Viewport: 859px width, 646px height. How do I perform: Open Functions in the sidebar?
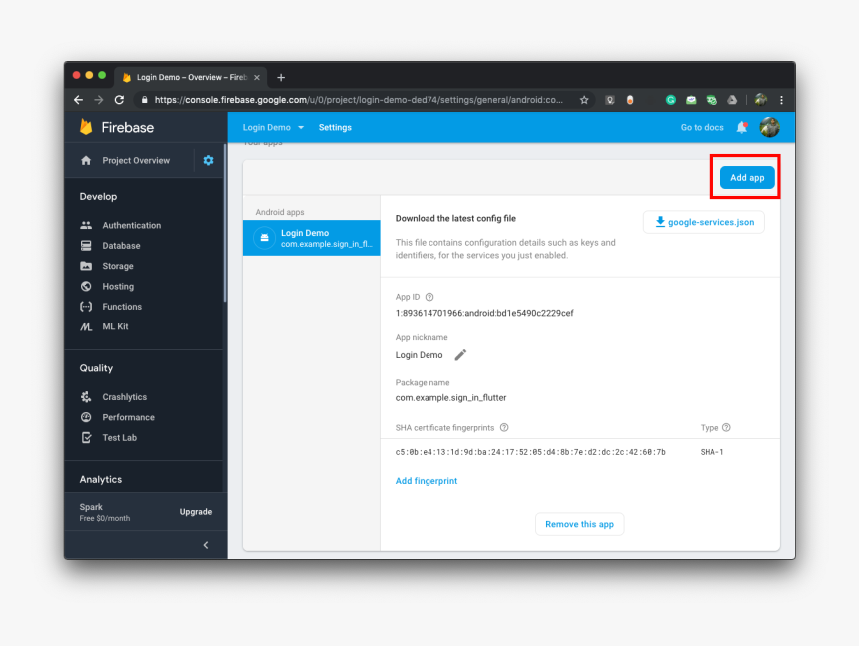tap(122, 307)
